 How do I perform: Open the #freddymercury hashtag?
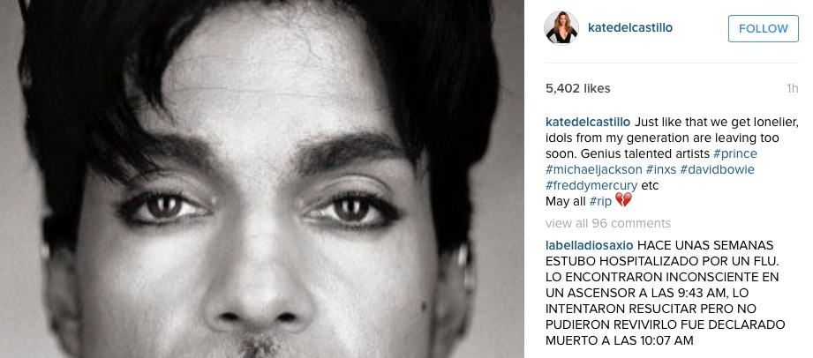pyautogui.click(x=591, y=185)
